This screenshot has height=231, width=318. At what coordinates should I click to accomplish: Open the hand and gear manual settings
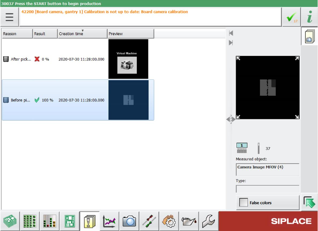pos(169,221)
